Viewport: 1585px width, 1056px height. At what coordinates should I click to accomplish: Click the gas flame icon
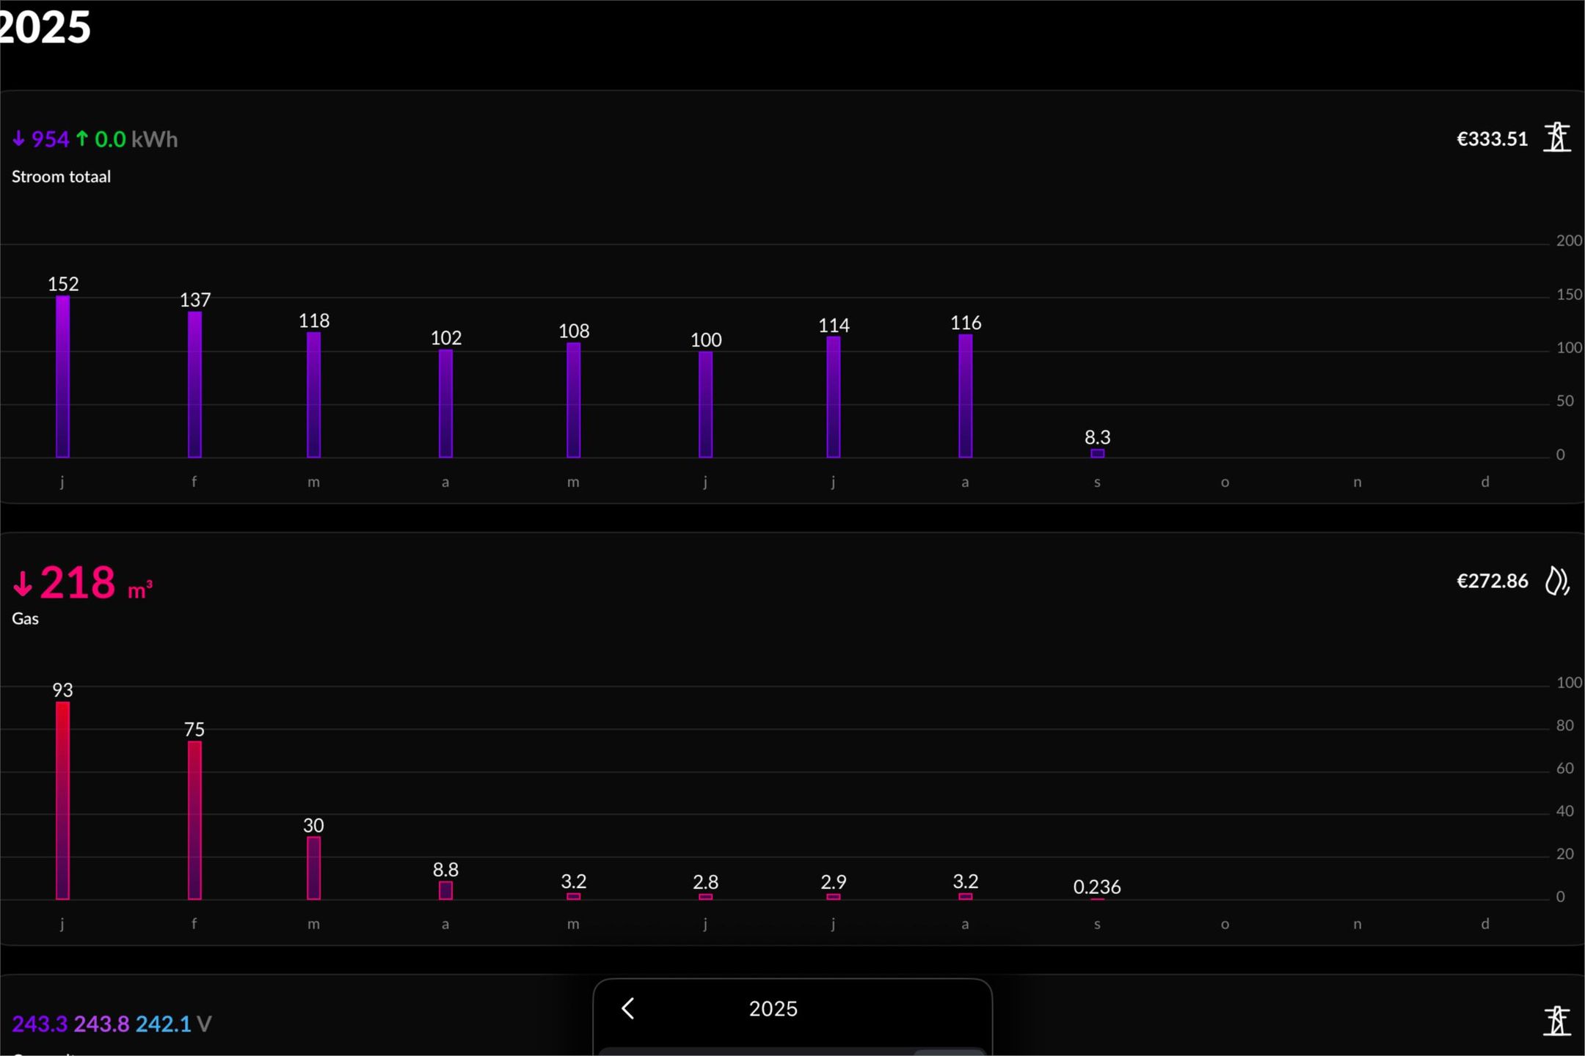click(x=1556, y=581)
